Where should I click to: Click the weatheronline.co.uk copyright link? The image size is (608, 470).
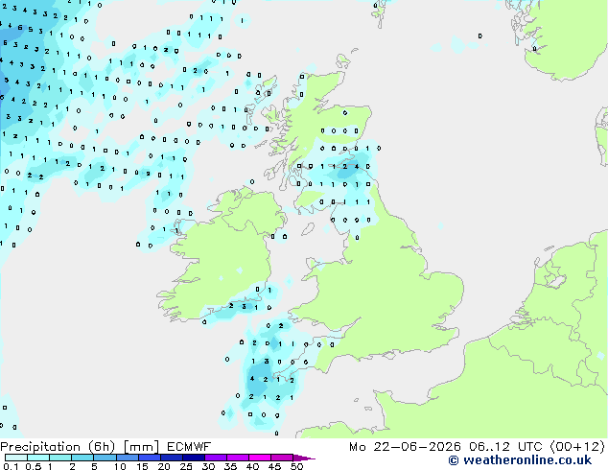click(x=520, y=460)
